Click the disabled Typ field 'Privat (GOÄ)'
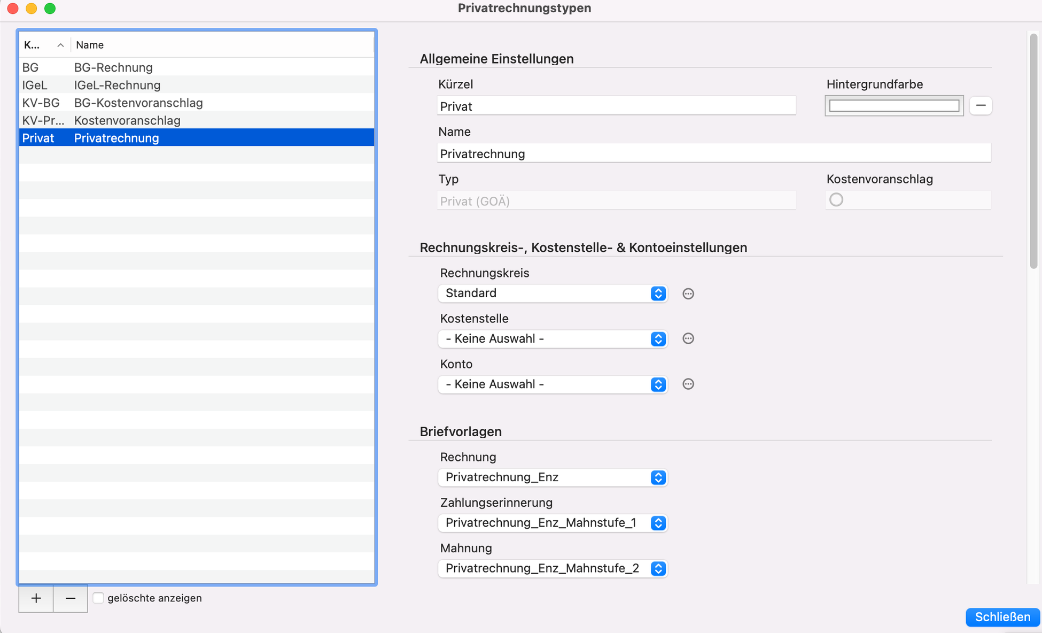Viewport: 1042px width, 633px height. coord(617,200)
